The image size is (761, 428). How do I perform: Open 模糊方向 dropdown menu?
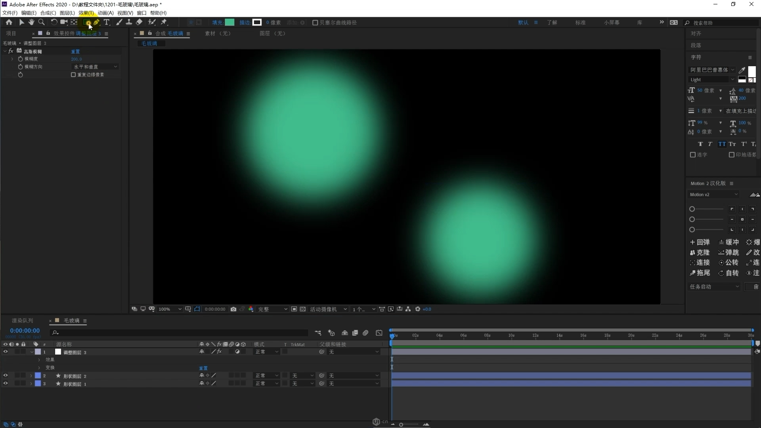[x=94, y=66]
